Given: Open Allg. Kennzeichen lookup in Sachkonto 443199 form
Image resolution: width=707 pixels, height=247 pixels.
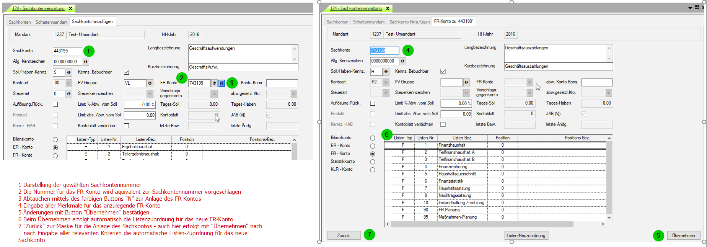Looking at the screenshot, I should coord(86,62).
